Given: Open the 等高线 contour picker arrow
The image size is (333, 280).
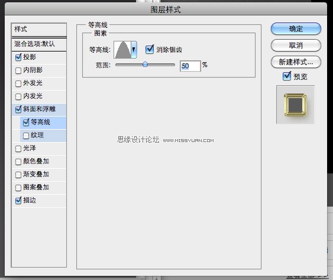Looking at the screenshot, I should click(x=134, y=50).
